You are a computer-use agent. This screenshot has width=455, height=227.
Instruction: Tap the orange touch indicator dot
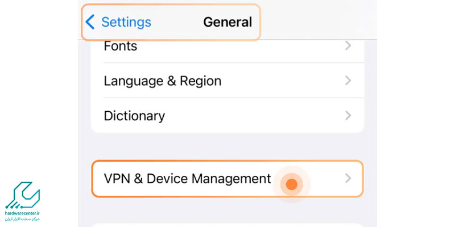coord(292,184)
